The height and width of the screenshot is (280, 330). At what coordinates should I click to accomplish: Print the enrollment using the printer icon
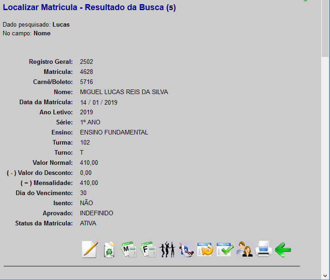[264, 249]
